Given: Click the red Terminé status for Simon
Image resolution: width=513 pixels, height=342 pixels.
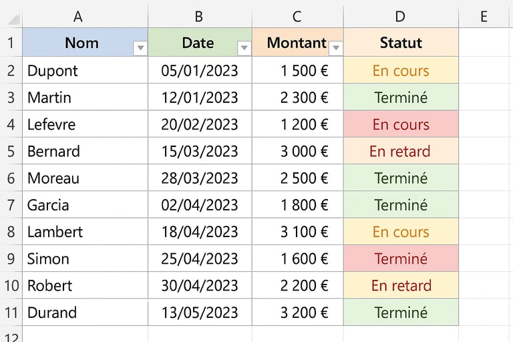Looking at the screenshot, I should point(401,259).
